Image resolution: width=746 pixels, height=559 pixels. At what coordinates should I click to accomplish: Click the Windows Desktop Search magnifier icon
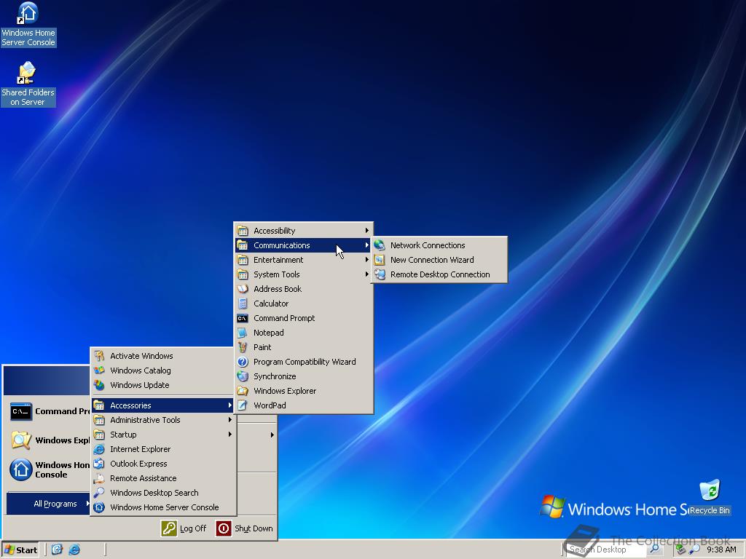click(x=99, y=493)
